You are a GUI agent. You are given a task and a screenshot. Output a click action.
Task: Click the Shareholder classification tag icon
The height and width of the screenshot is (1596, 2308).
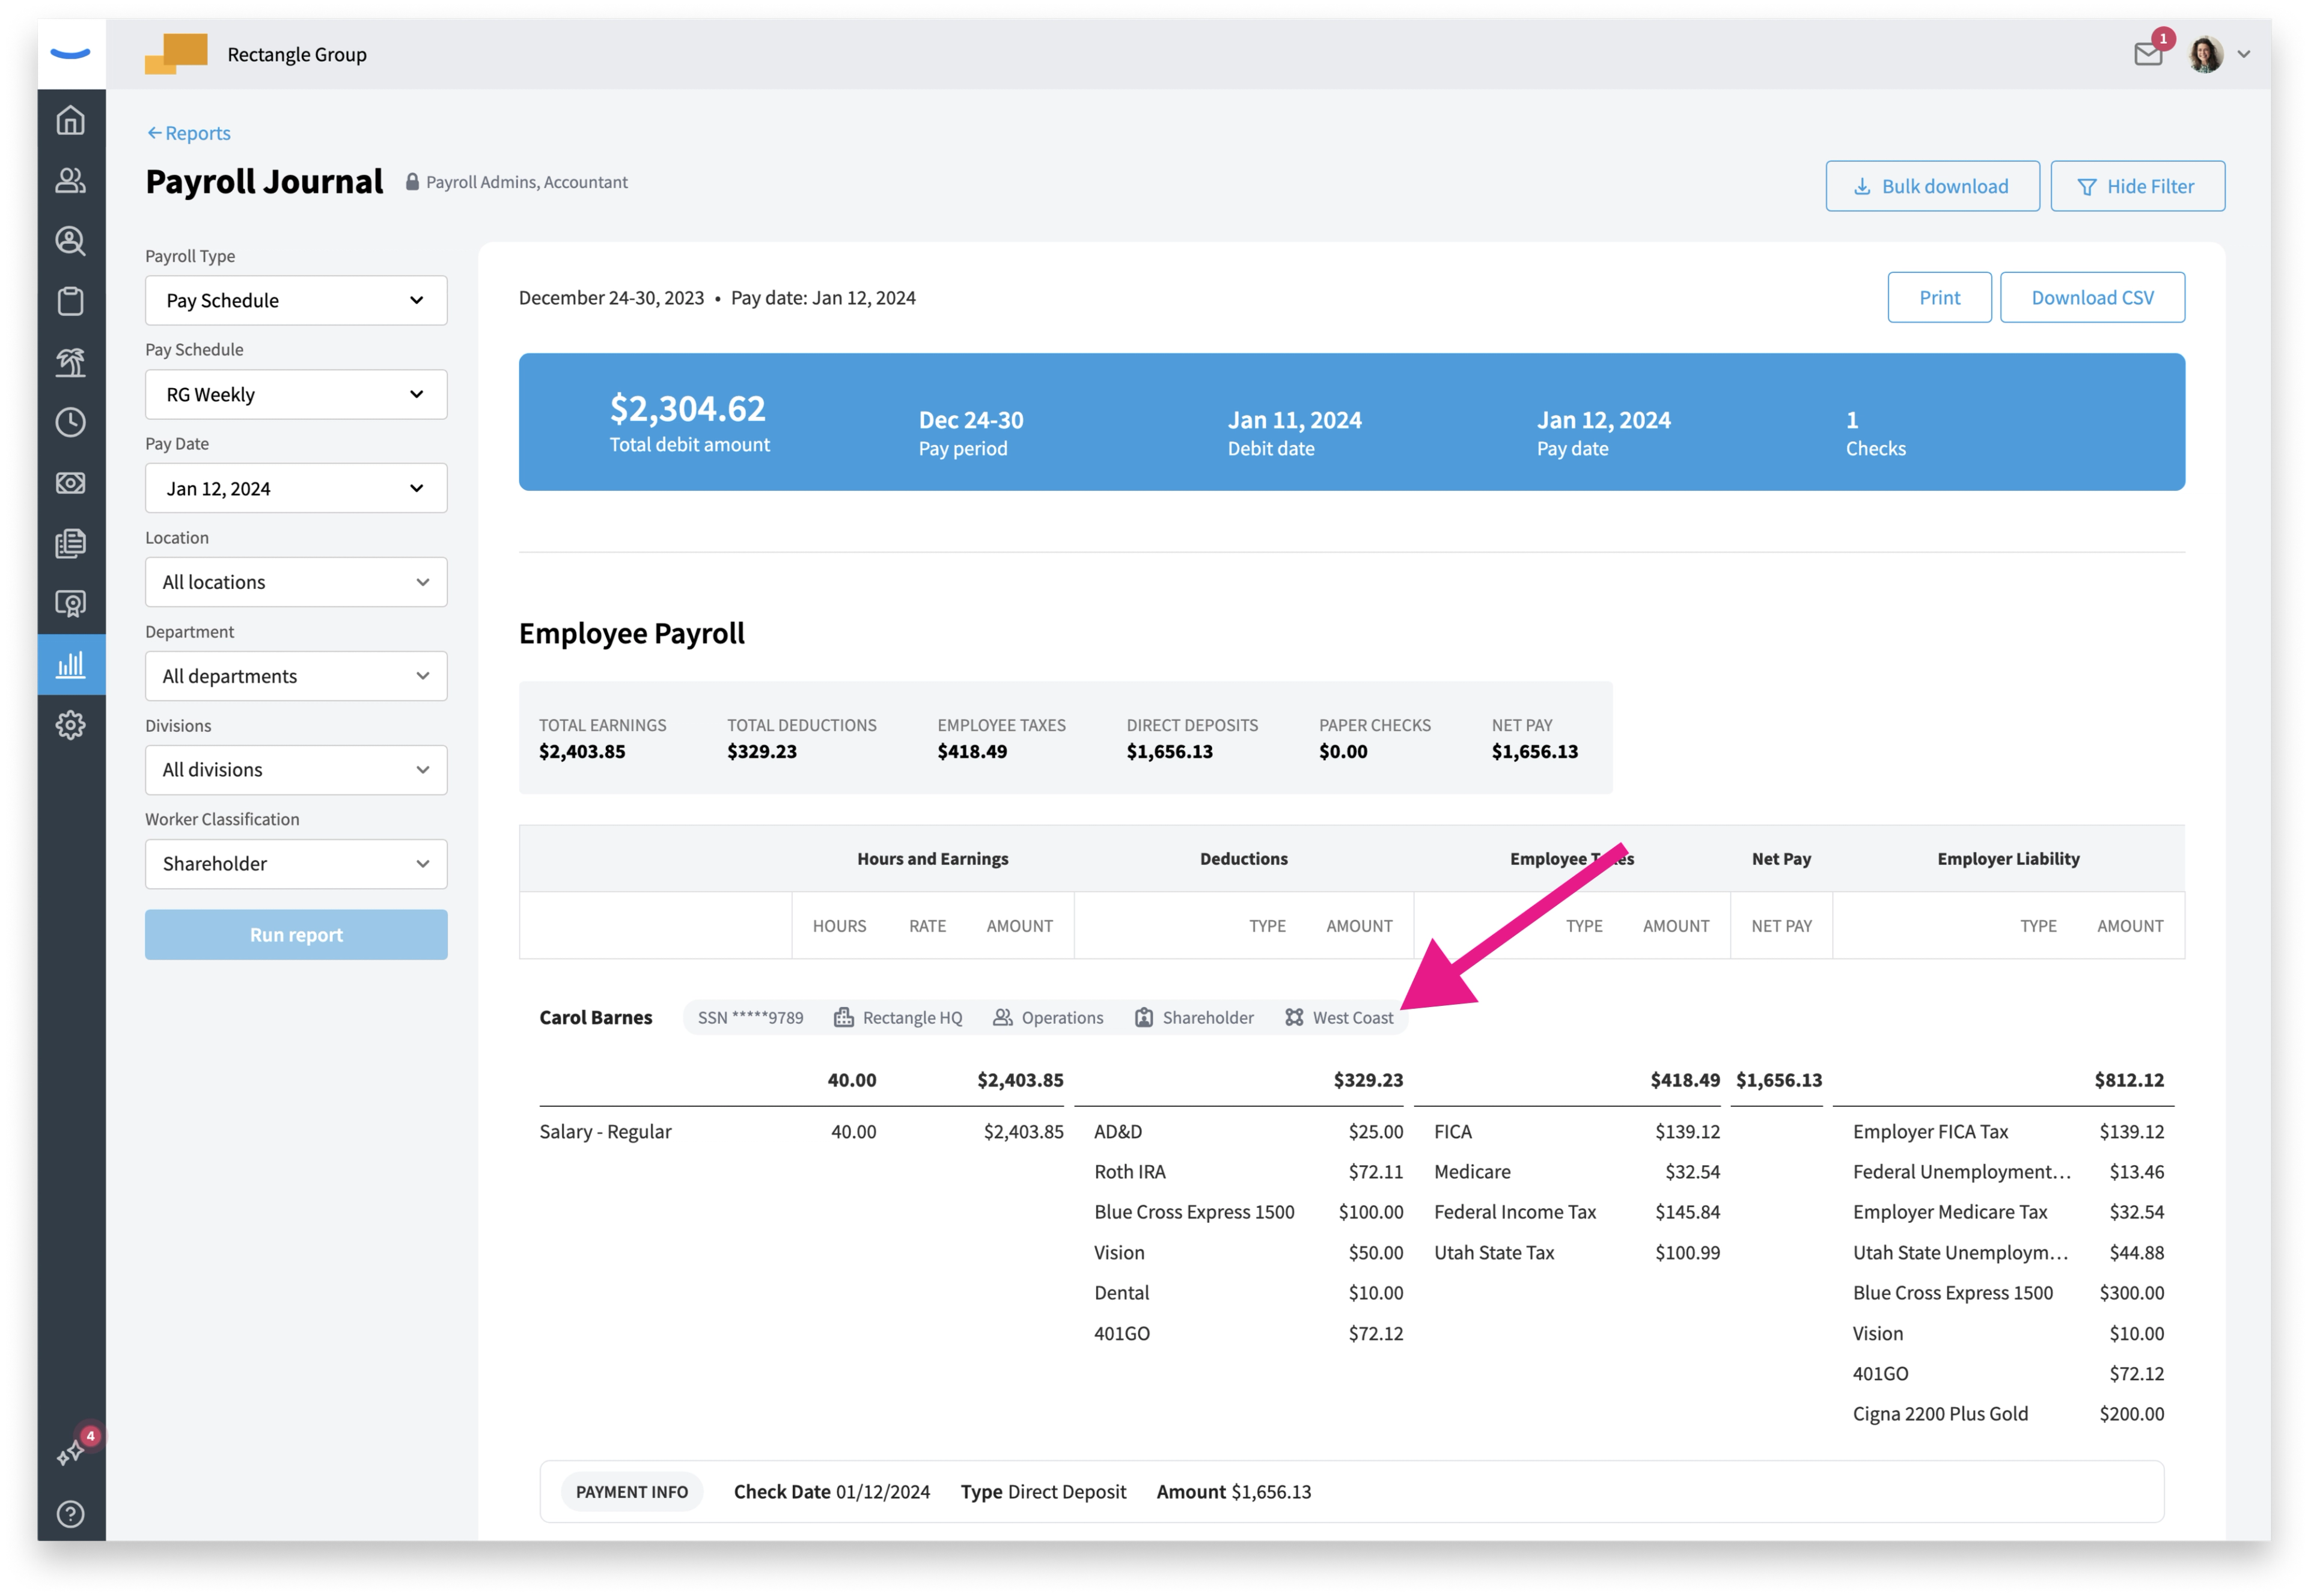click(1143, 1017)
